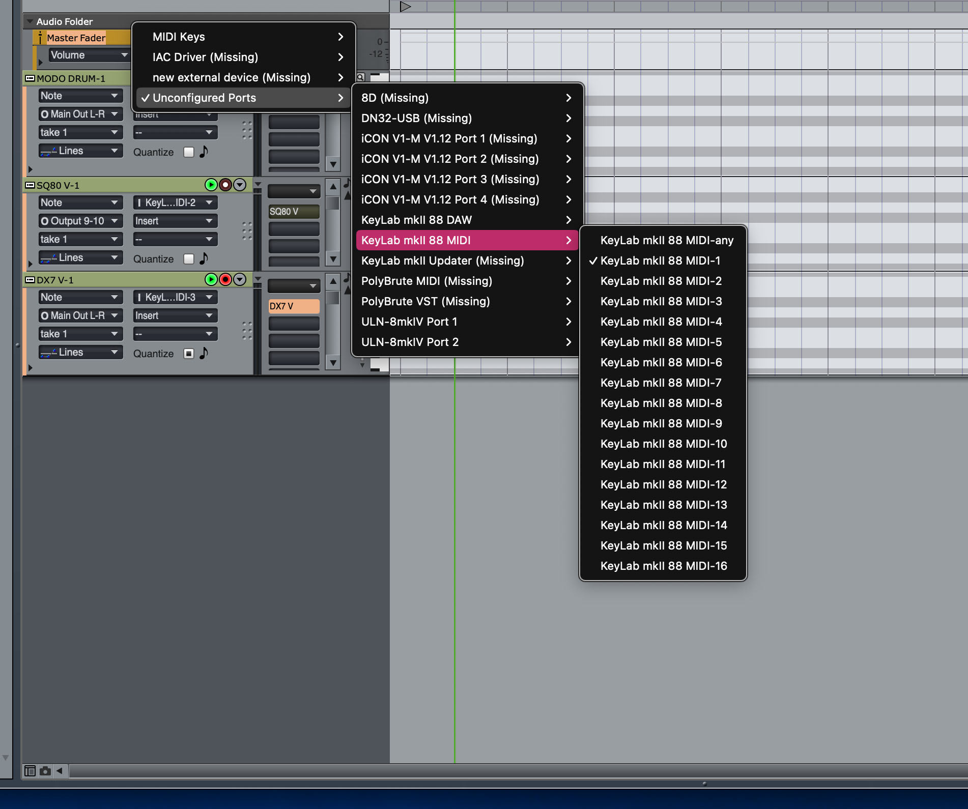Open the take 1 dropdown on SQ80 V-1
968x809 pixels.
click(x=80, y=239)
